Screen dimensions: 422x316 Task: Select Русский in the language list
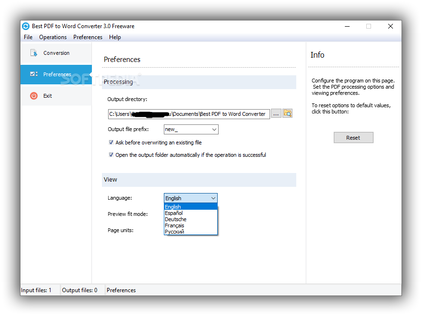(191, 232)
